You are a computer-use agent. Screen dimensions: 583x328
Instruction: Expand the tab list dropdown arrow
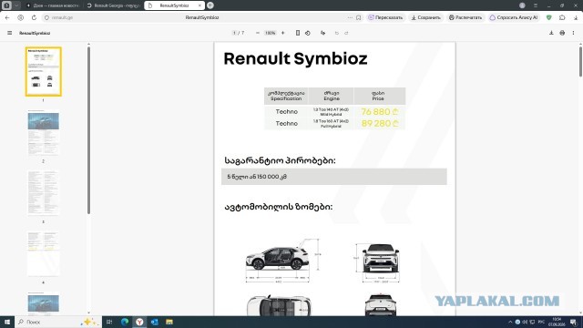tap(16, 5)
